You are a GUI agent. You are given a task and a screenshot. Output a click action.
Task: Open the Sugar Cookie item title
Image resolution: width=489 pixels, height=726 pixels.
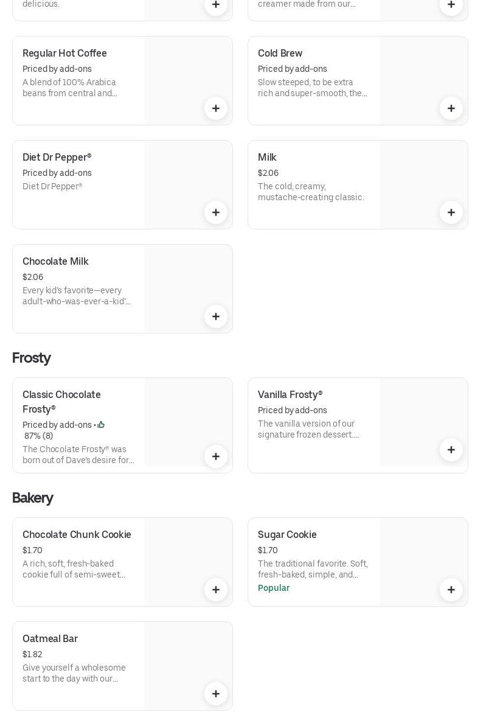pos(287,534)
